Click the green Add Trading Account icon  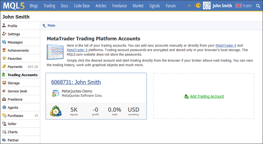186,96
